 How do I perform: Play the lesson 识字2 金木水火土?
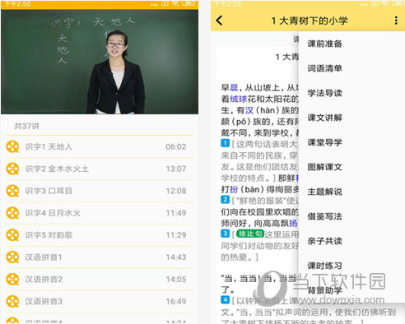pyautogui.click(x=100, y=169)
